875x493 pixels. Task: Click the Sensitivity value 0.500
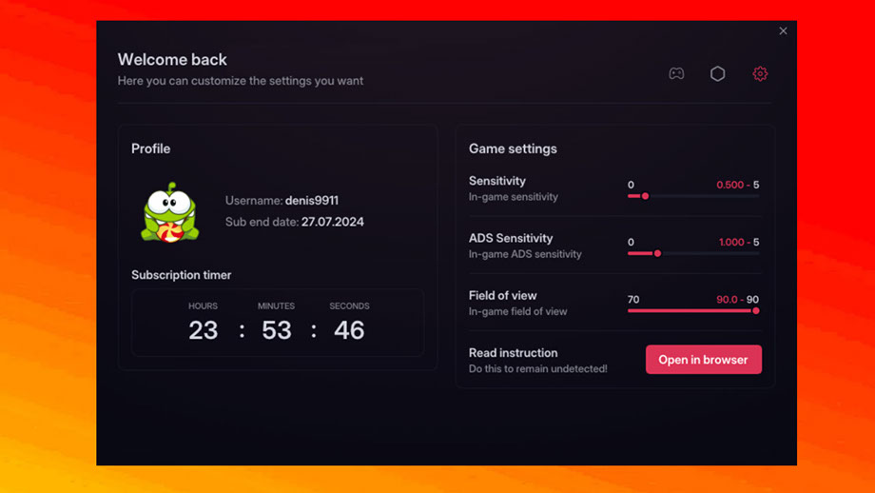click(729, 185)
